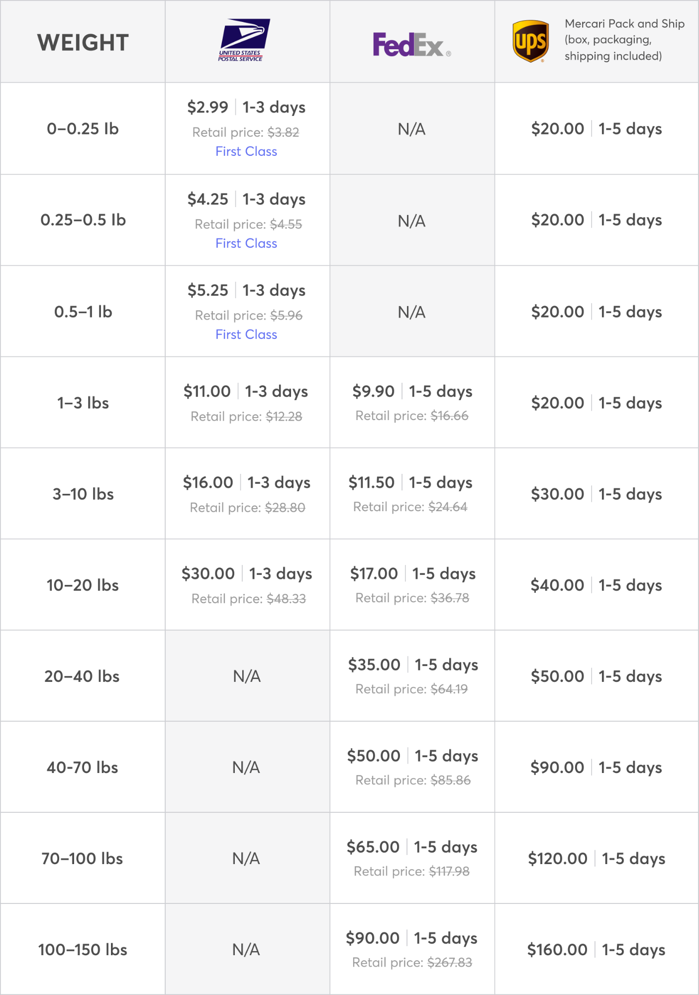Viewport: 699px width, 995px height.
Task: Click USPS $2.99 price for 0–0.25 lb
Action: [x=207, y=107]
